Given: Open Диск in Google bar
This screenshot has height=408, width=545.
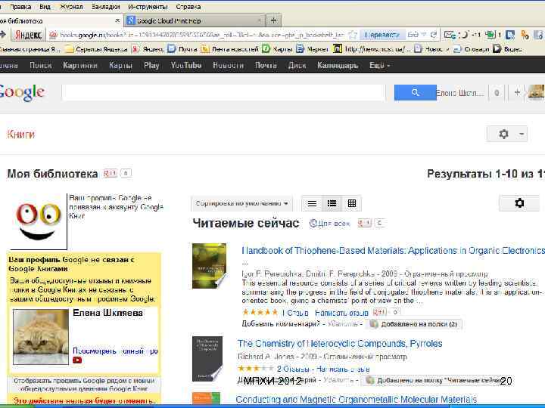Looking at the screenshot, I should click(297, 65).
